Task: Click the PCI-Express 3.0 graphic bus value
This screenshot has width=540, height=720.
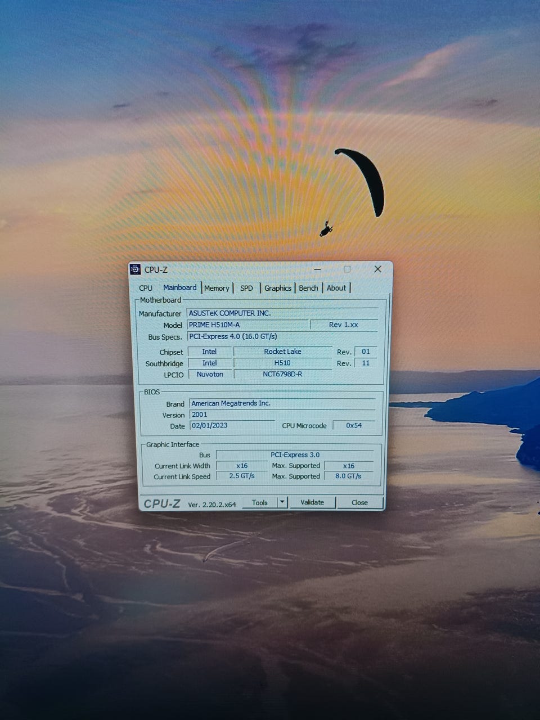Action: 295,454
